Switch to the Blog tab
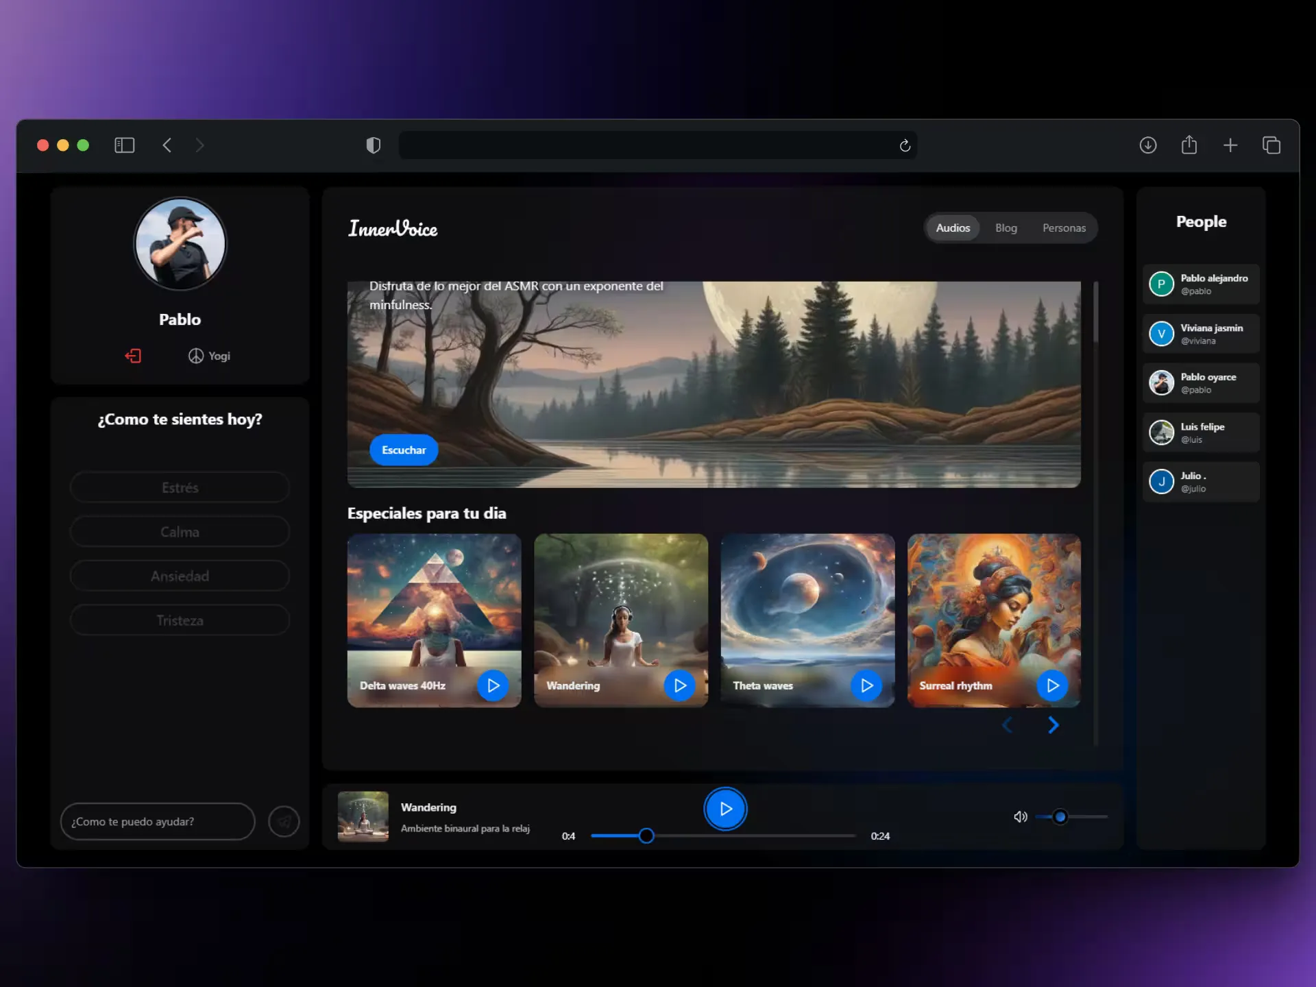The height and width of the screenshot is (987, 1316). [1006, 228]
